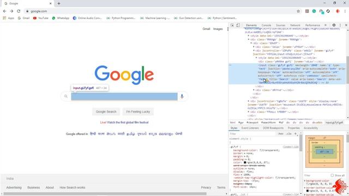
Task: Expand the border-bottom-color computed property
Action: click(x=305, y=188)
